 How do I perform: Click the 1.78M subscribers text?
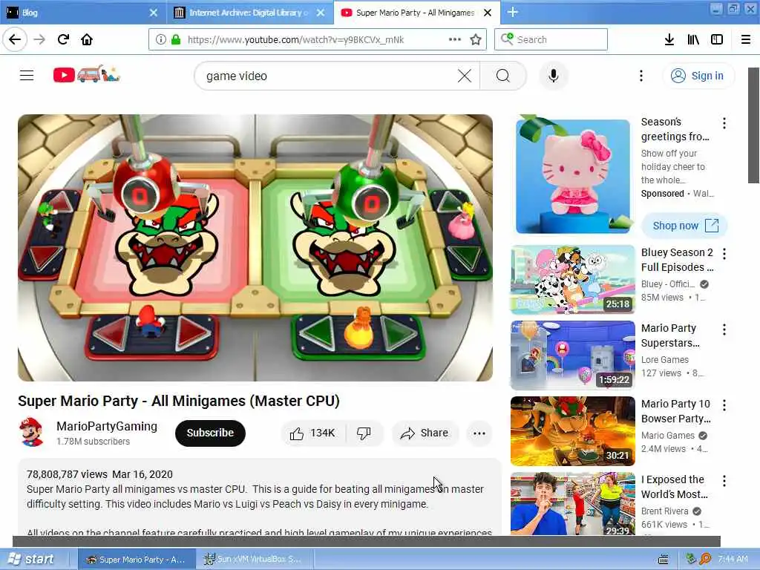(93, 442)
